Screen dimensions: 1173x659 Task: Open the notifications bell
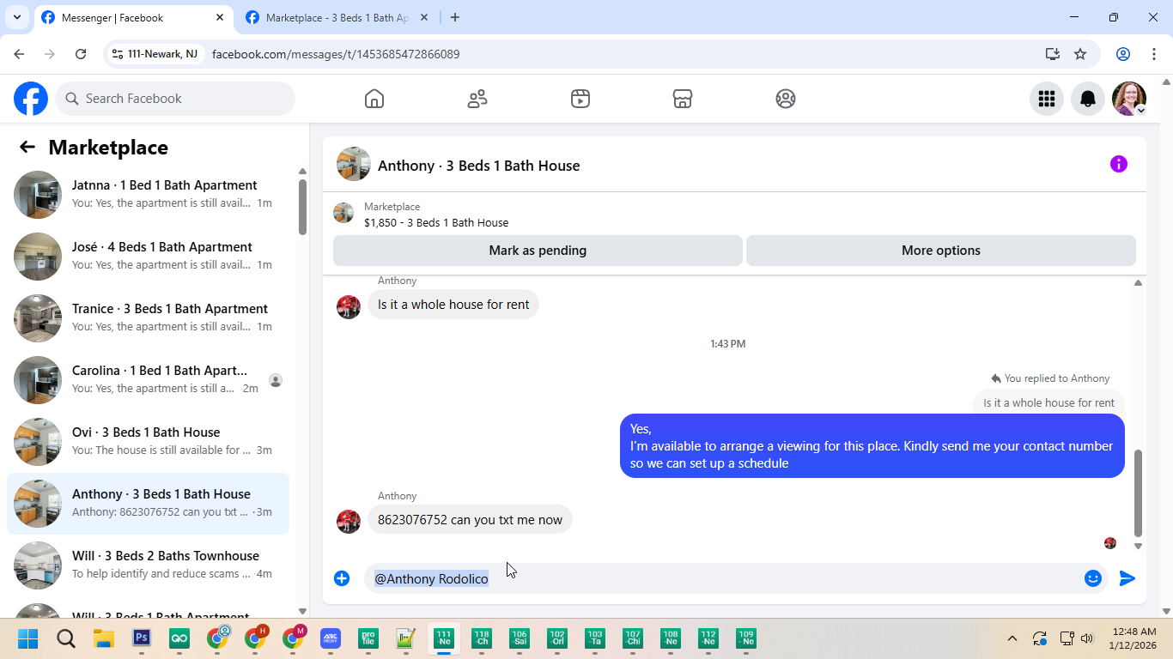(x=1088, y=99)
